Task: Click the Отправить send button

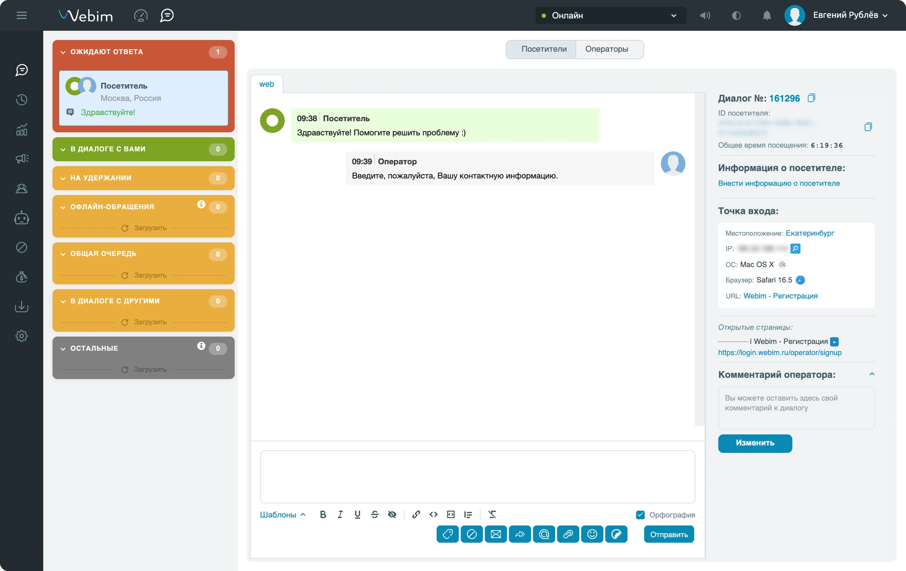Action: pyautogui.click(x=669, y=534)
